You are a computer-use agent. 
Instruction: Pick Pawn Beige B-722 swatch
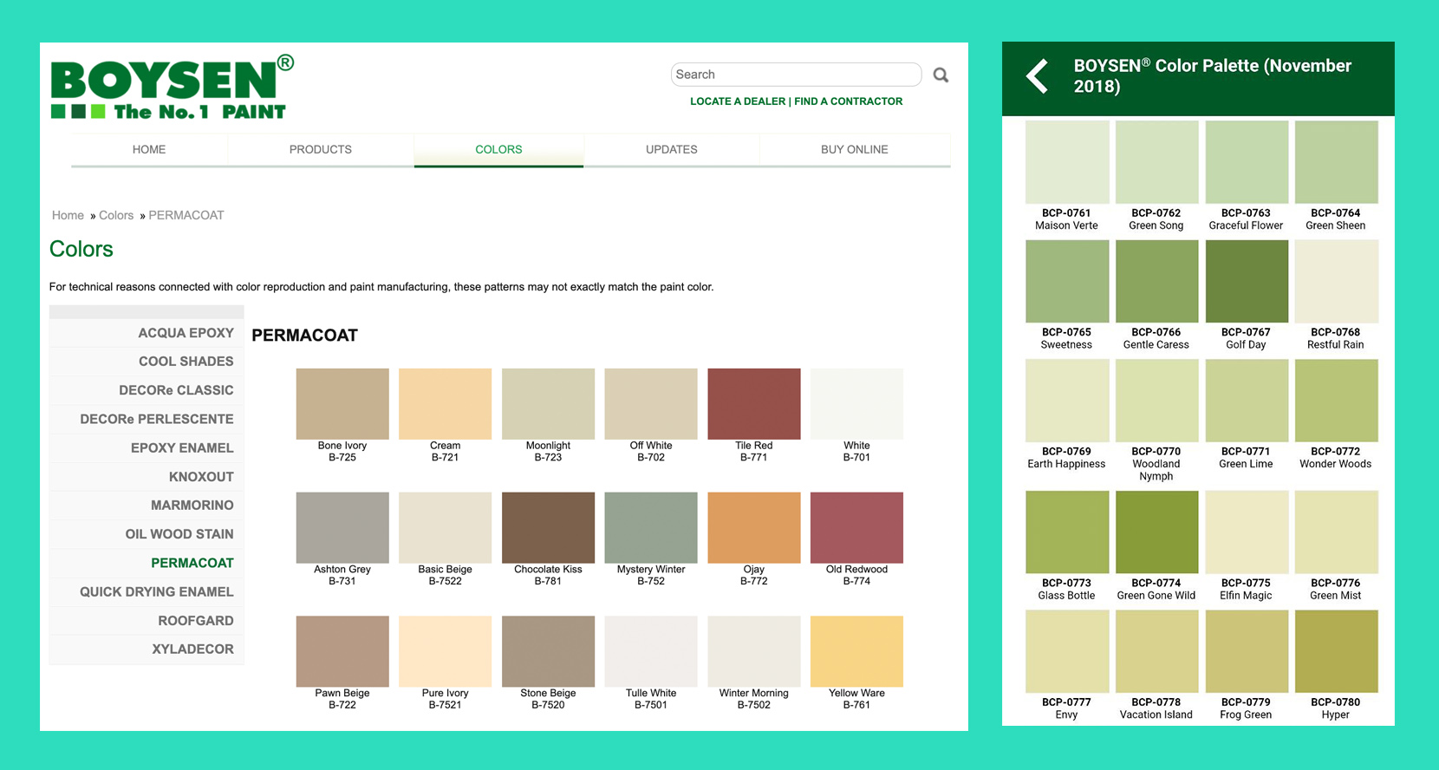[x=342, y=652]
